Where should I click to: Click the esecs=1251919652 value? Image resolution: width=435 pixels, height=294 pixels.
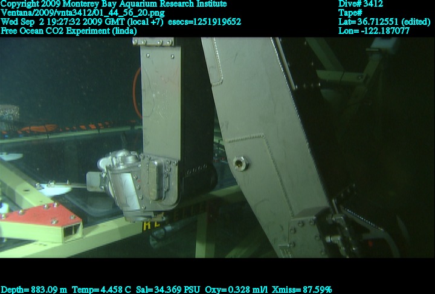[x=204, y=22]
